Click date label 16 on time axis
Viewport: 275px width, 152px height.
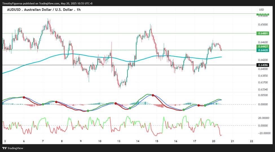(175, 141)
